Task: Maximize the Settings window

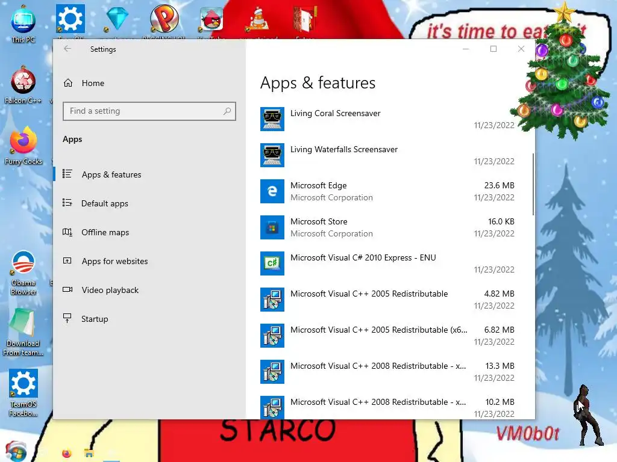Action: 493,49
